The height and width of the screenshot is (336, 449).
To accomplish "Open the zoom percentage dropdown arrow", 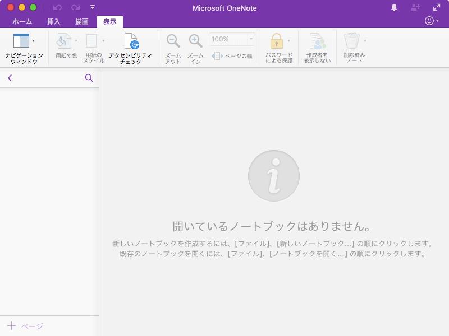I will [251, 39].
